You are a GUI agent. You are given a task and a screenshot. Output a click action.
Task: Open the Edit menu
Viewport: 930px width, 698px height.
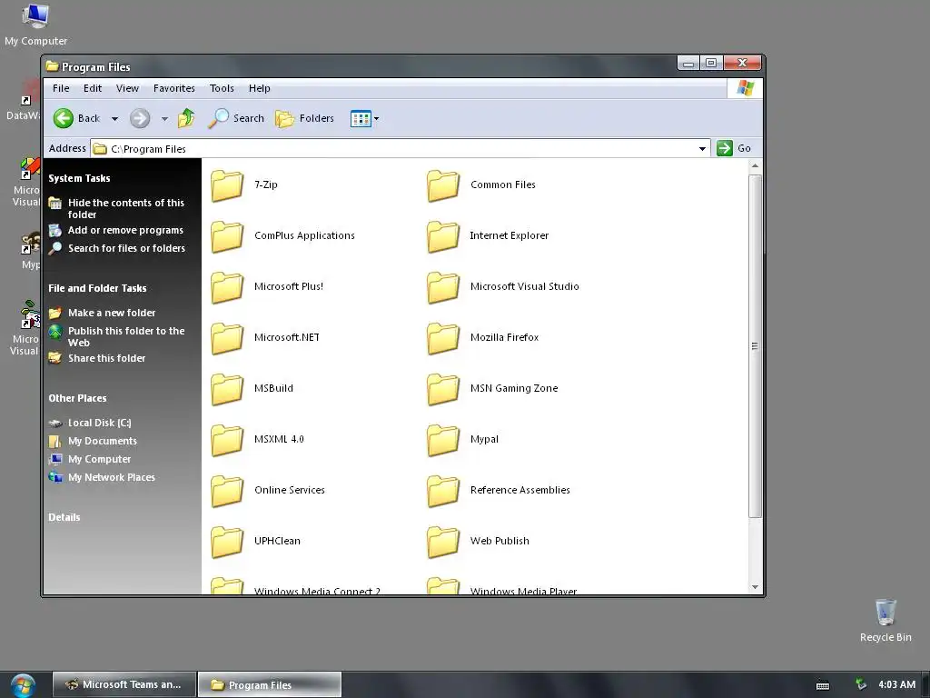coord(93,88)
